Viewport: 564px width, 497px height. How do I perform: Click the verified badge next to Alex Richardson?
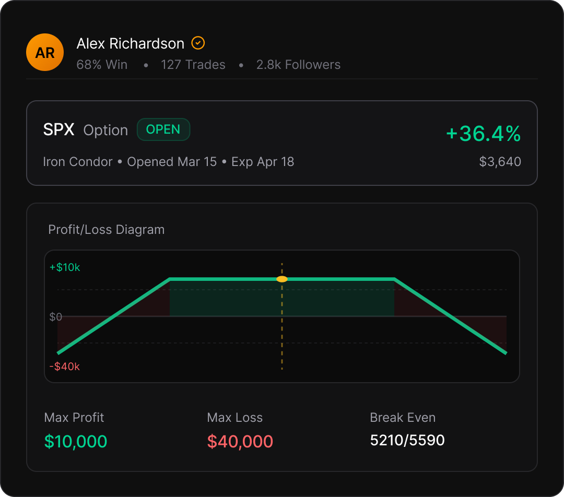point(198,43)
